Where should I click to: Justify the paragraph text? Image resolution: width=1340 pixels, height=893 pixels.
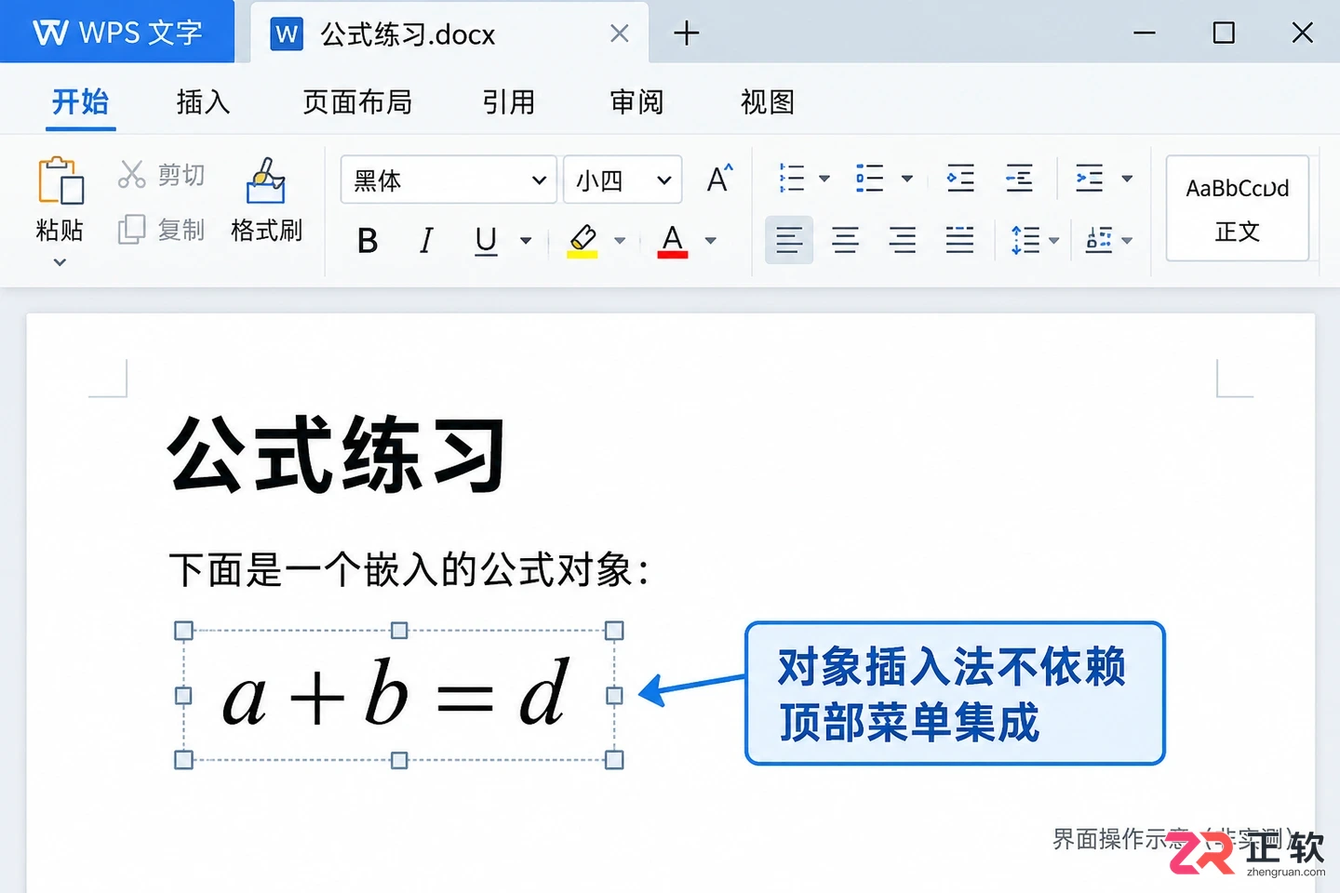coord(959,241)
